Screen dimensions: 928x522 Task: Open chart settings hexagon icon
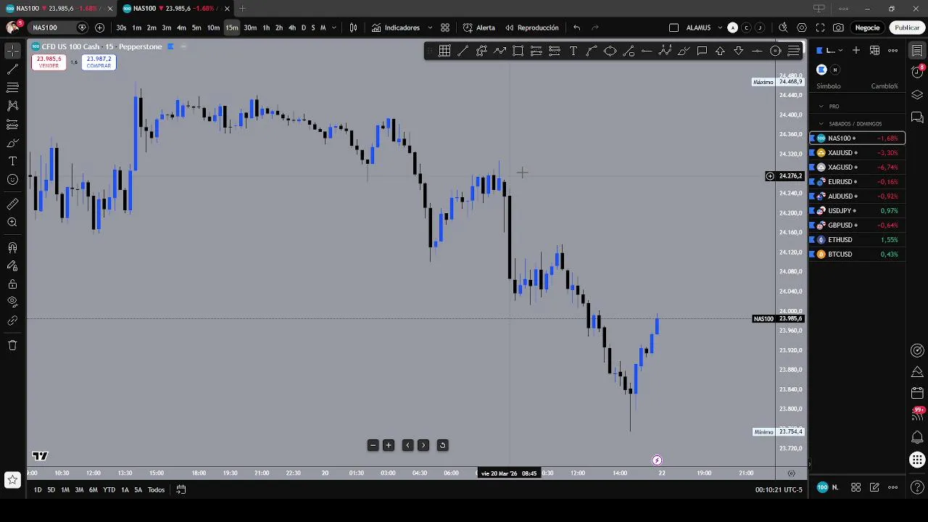pos(802,28)
